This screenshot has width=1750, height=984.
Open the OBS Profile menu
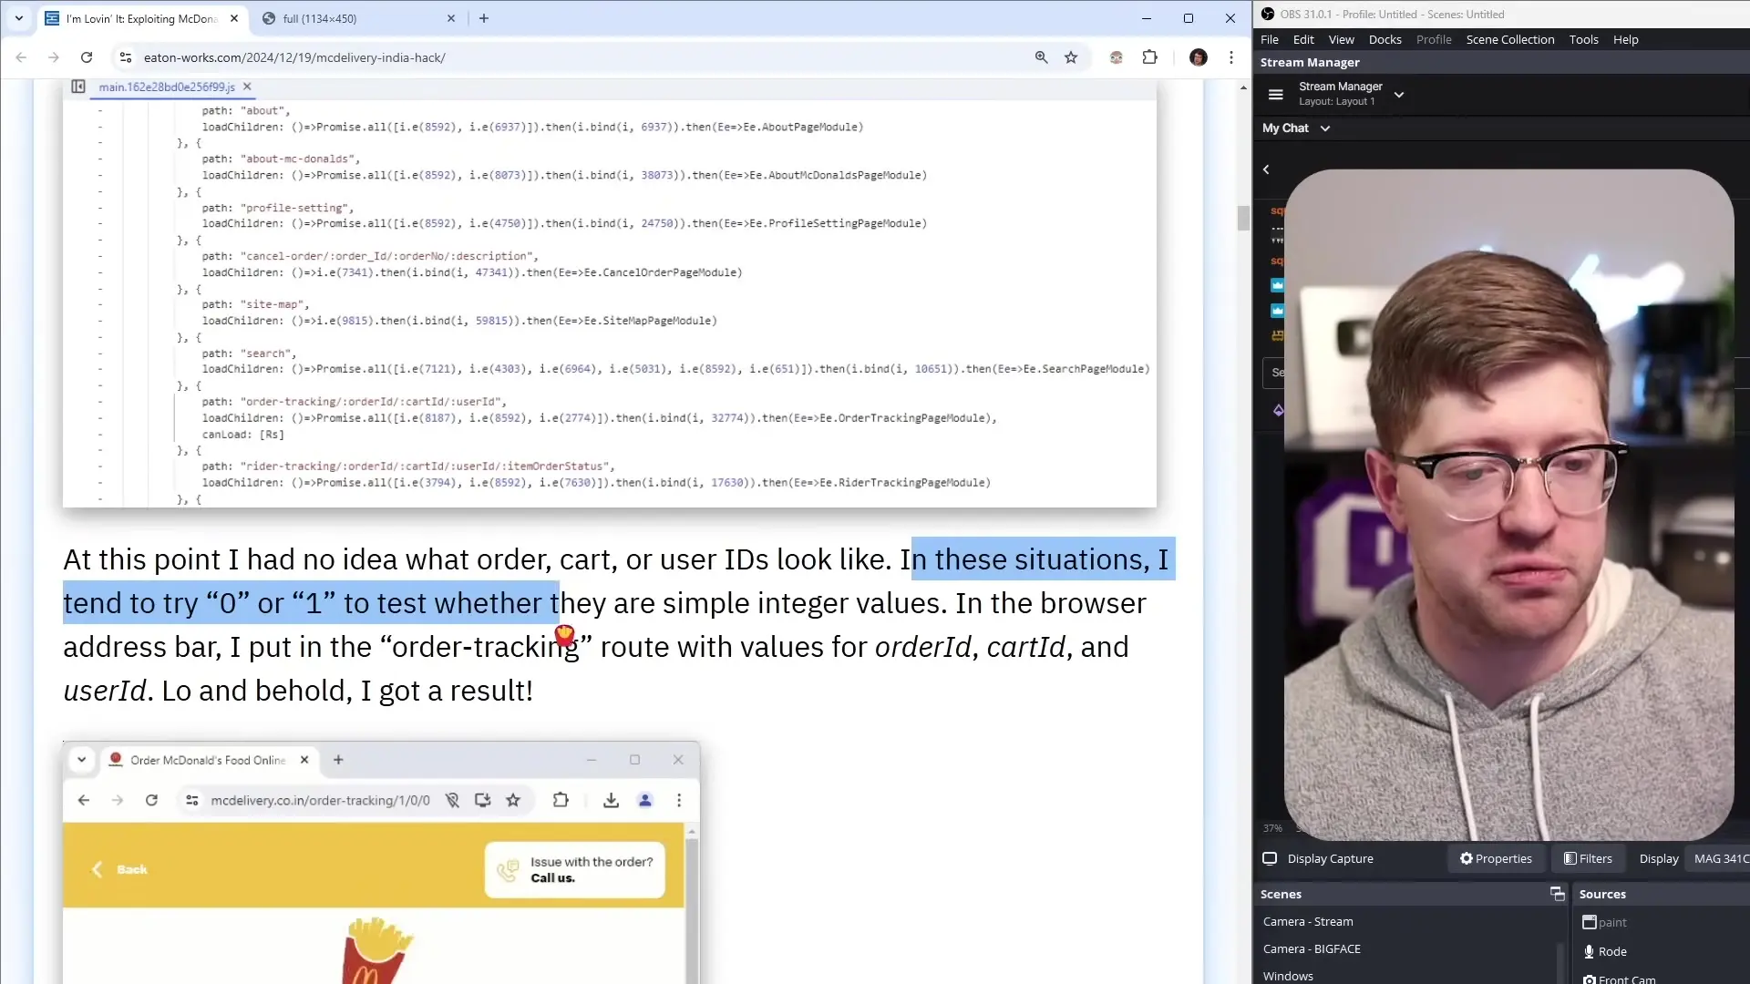coord(1434,39)
